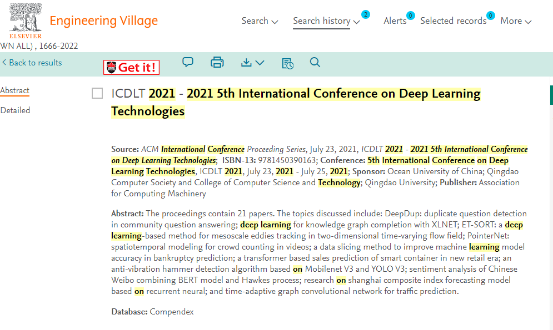Open the Search dropdown menu

point(260,21)
